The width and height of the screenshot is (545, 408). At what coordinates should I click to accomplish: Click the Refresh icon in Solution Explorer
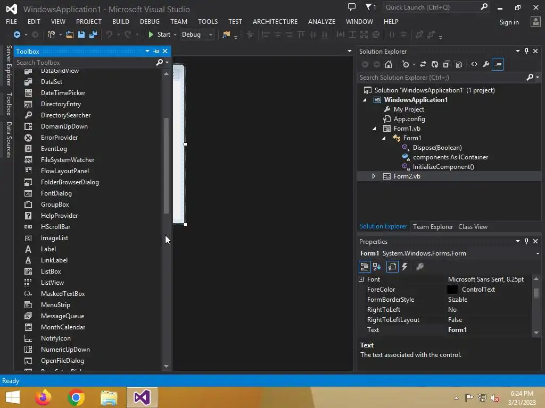[x=435, y=64]
